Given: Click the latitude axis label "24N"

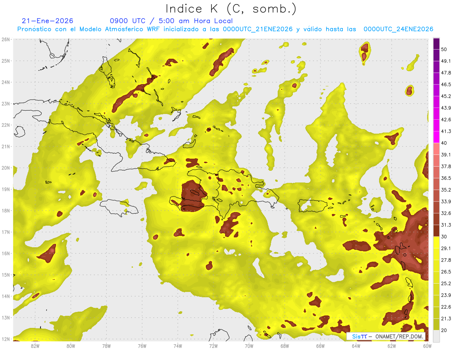Looking at the screenshot, I should click(6, 82).
